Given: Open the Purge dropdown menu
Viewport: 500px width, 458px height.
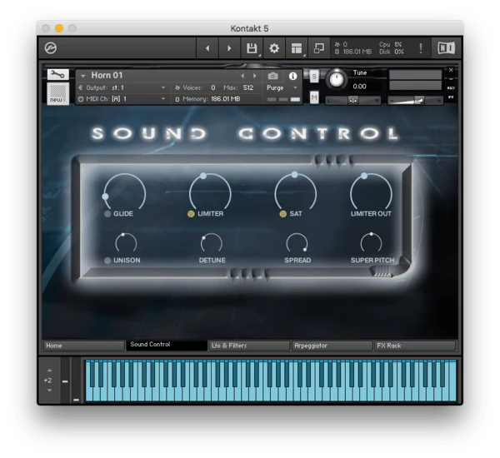Looking at the screenshot, I should point(282,87).
